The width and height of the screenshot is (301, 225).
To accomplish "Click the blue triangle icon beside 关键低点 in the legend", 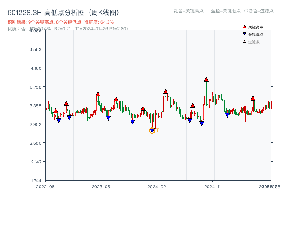I will click(245, 34).
